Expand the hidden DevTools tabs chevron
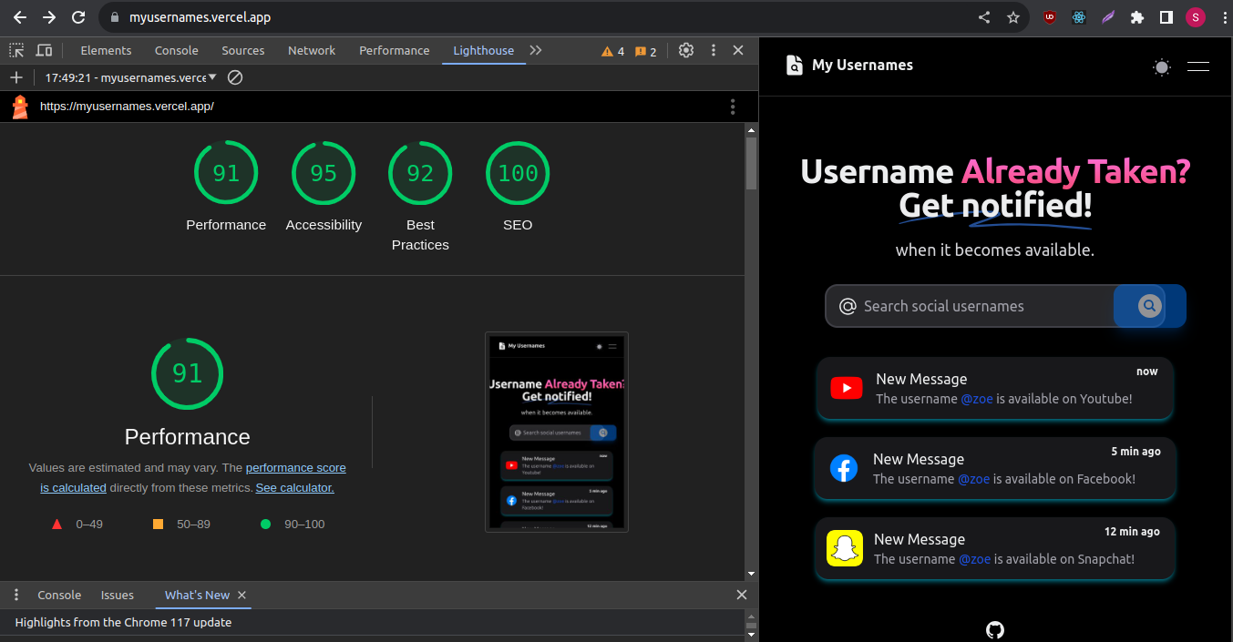This screenshot has width=1233, height=642. point(535,50)
